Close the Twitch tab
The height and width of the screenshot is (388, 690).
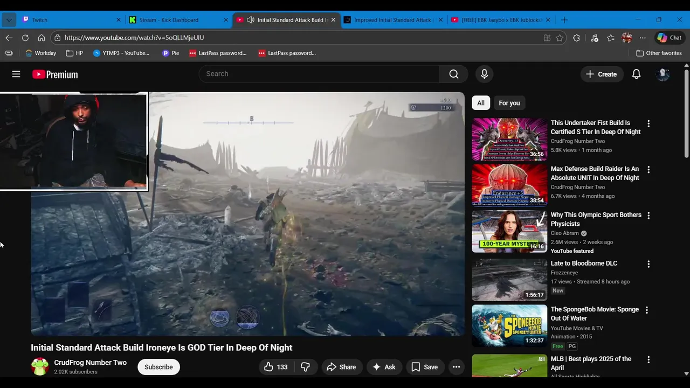(119, 20)
